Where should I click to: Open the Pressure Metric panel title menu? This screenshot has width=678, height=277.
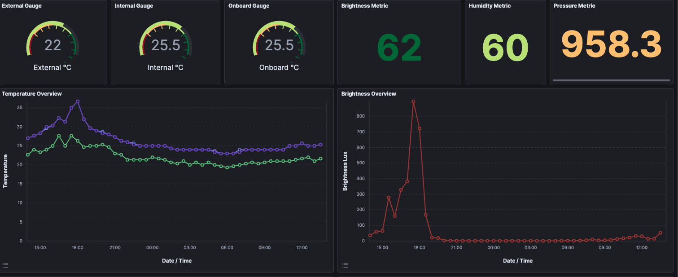click(574, 6)
